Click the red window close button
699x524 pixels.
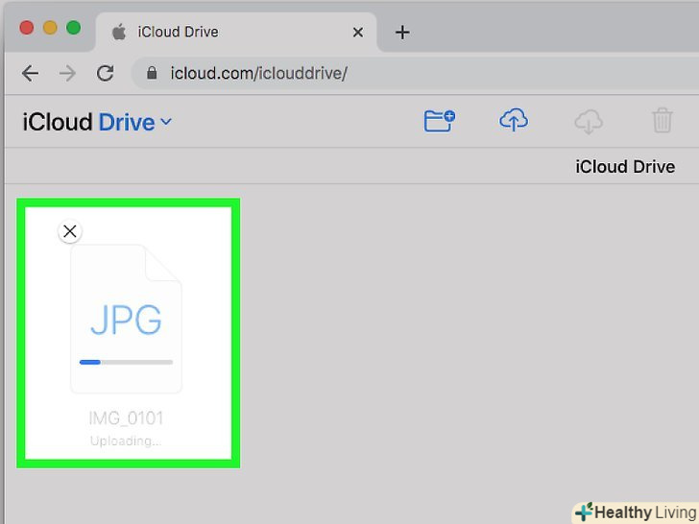coord(27,28)
